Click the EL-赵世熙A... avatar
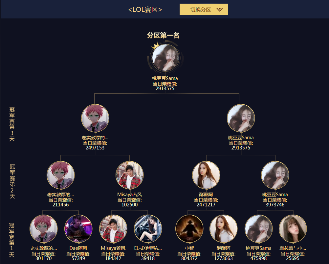Screen dimensions: 329x264 pos(148,229)
